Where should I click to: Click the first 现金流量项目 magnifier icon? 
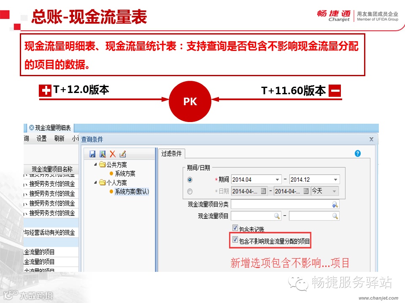[277, 216]
